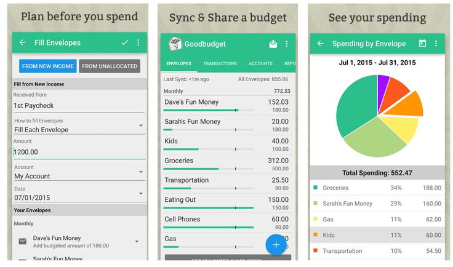Switch to the TRANSACTIONS tab
Screen dimensions: 453x267
(x=220, y=63)
